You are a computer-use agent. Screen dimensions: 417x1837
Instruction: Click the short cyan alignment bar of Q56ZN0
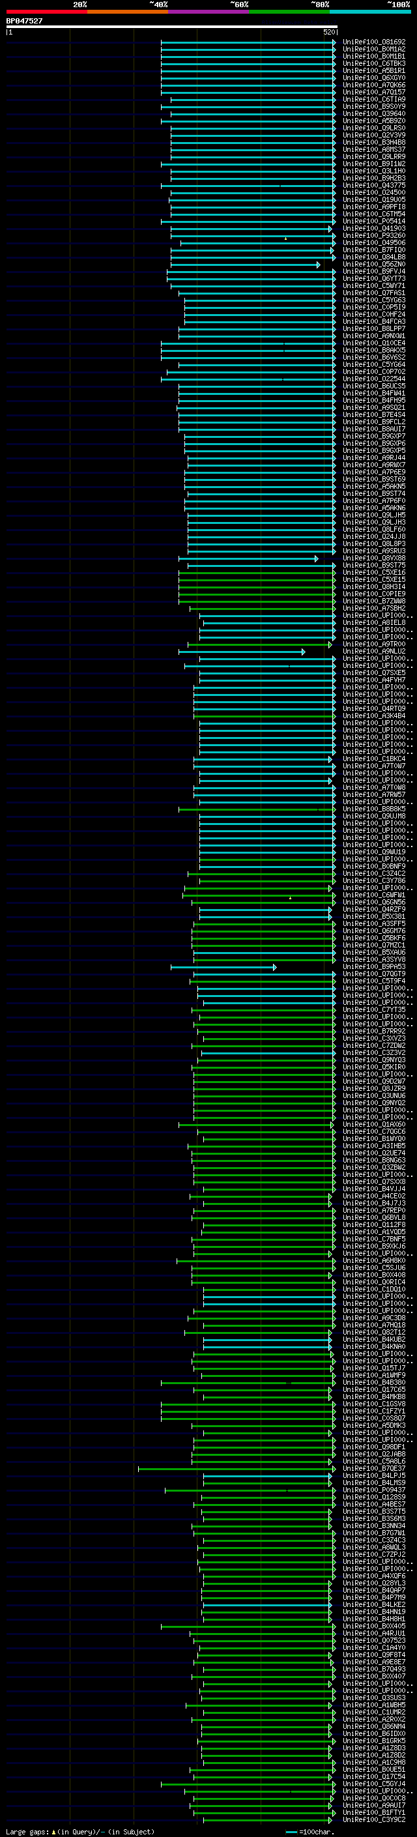(245, 265)
